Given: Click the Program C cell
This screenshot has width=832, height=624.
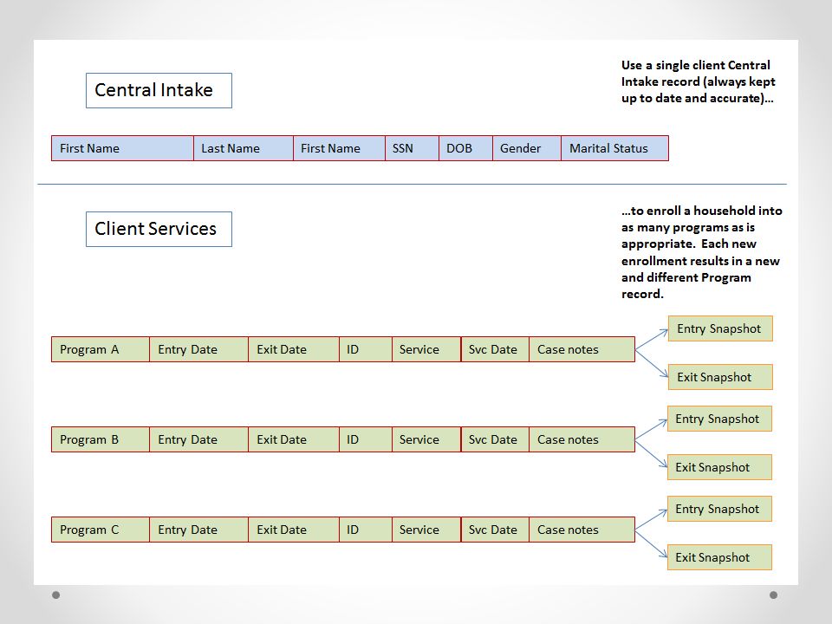Looking at the screenshot, I should 101,530.
